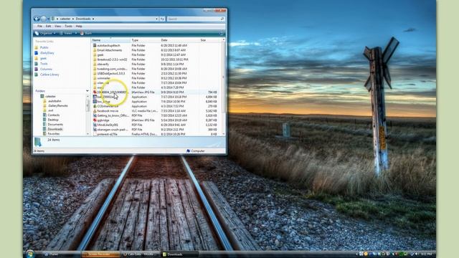The width and height of the screenshot is (459, 258).
Task: Go back using the Back arrow button
Action: point(37,19)
